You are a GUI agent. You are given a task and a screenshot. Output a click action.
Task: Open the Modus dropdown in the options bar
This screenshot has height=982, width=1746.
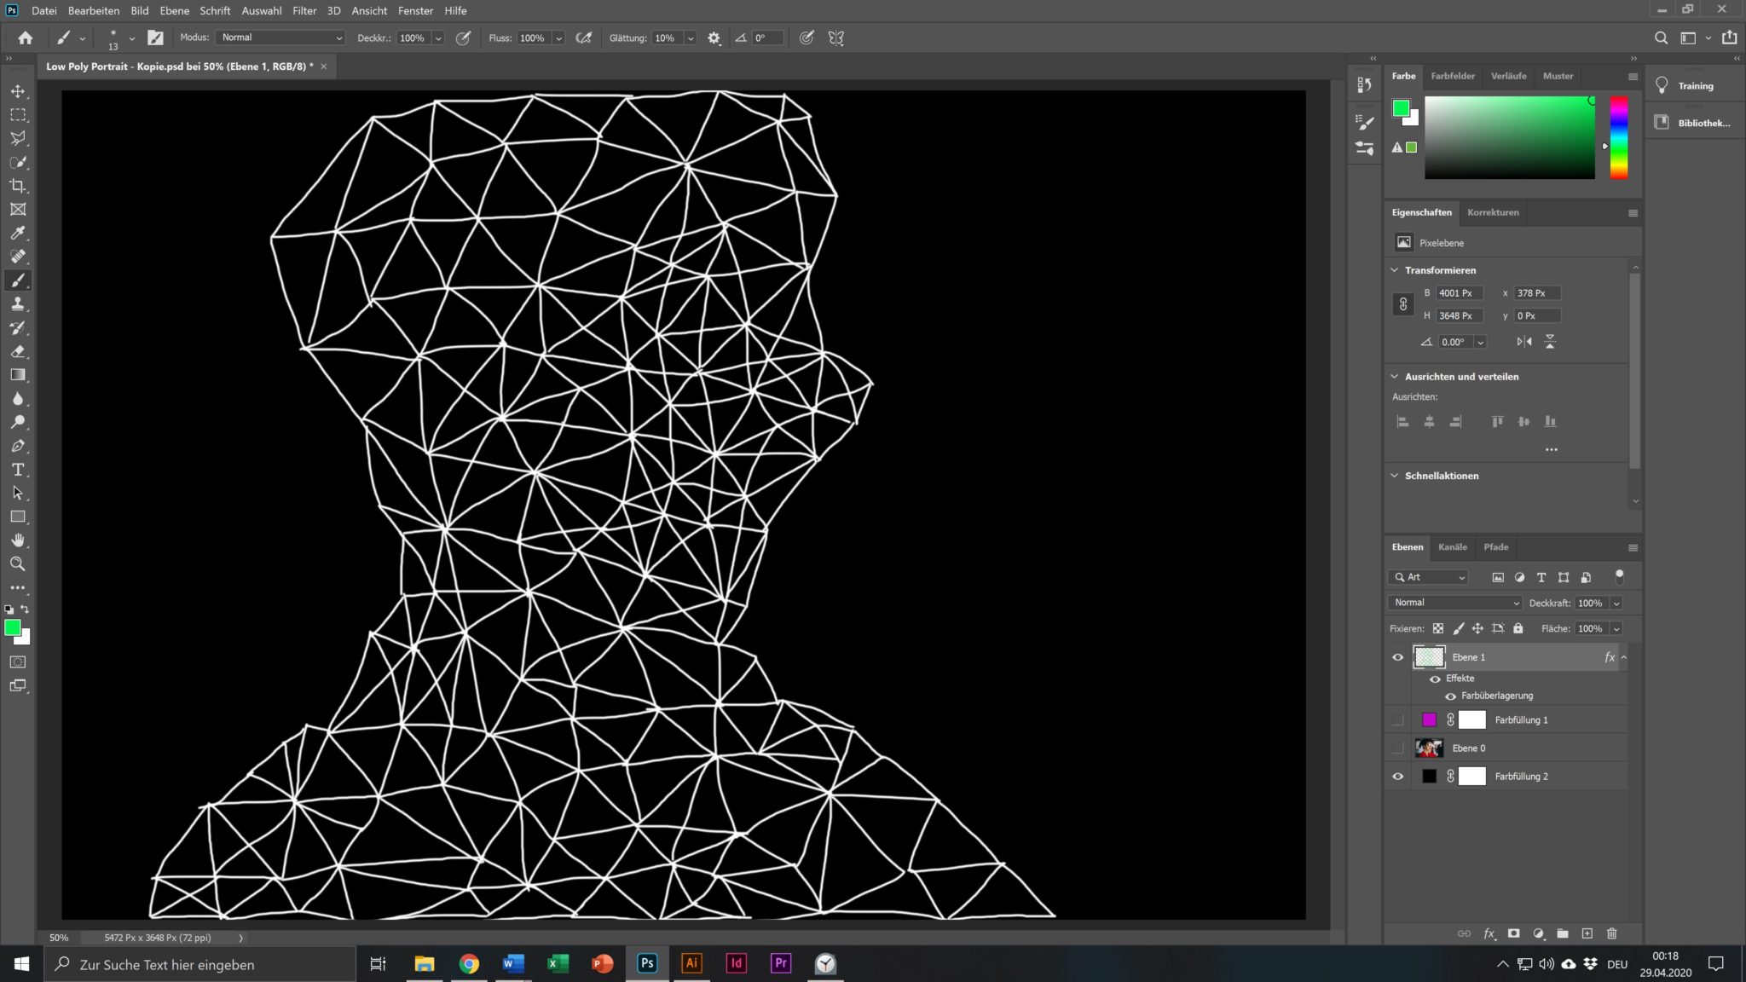(x=280, y=37)
